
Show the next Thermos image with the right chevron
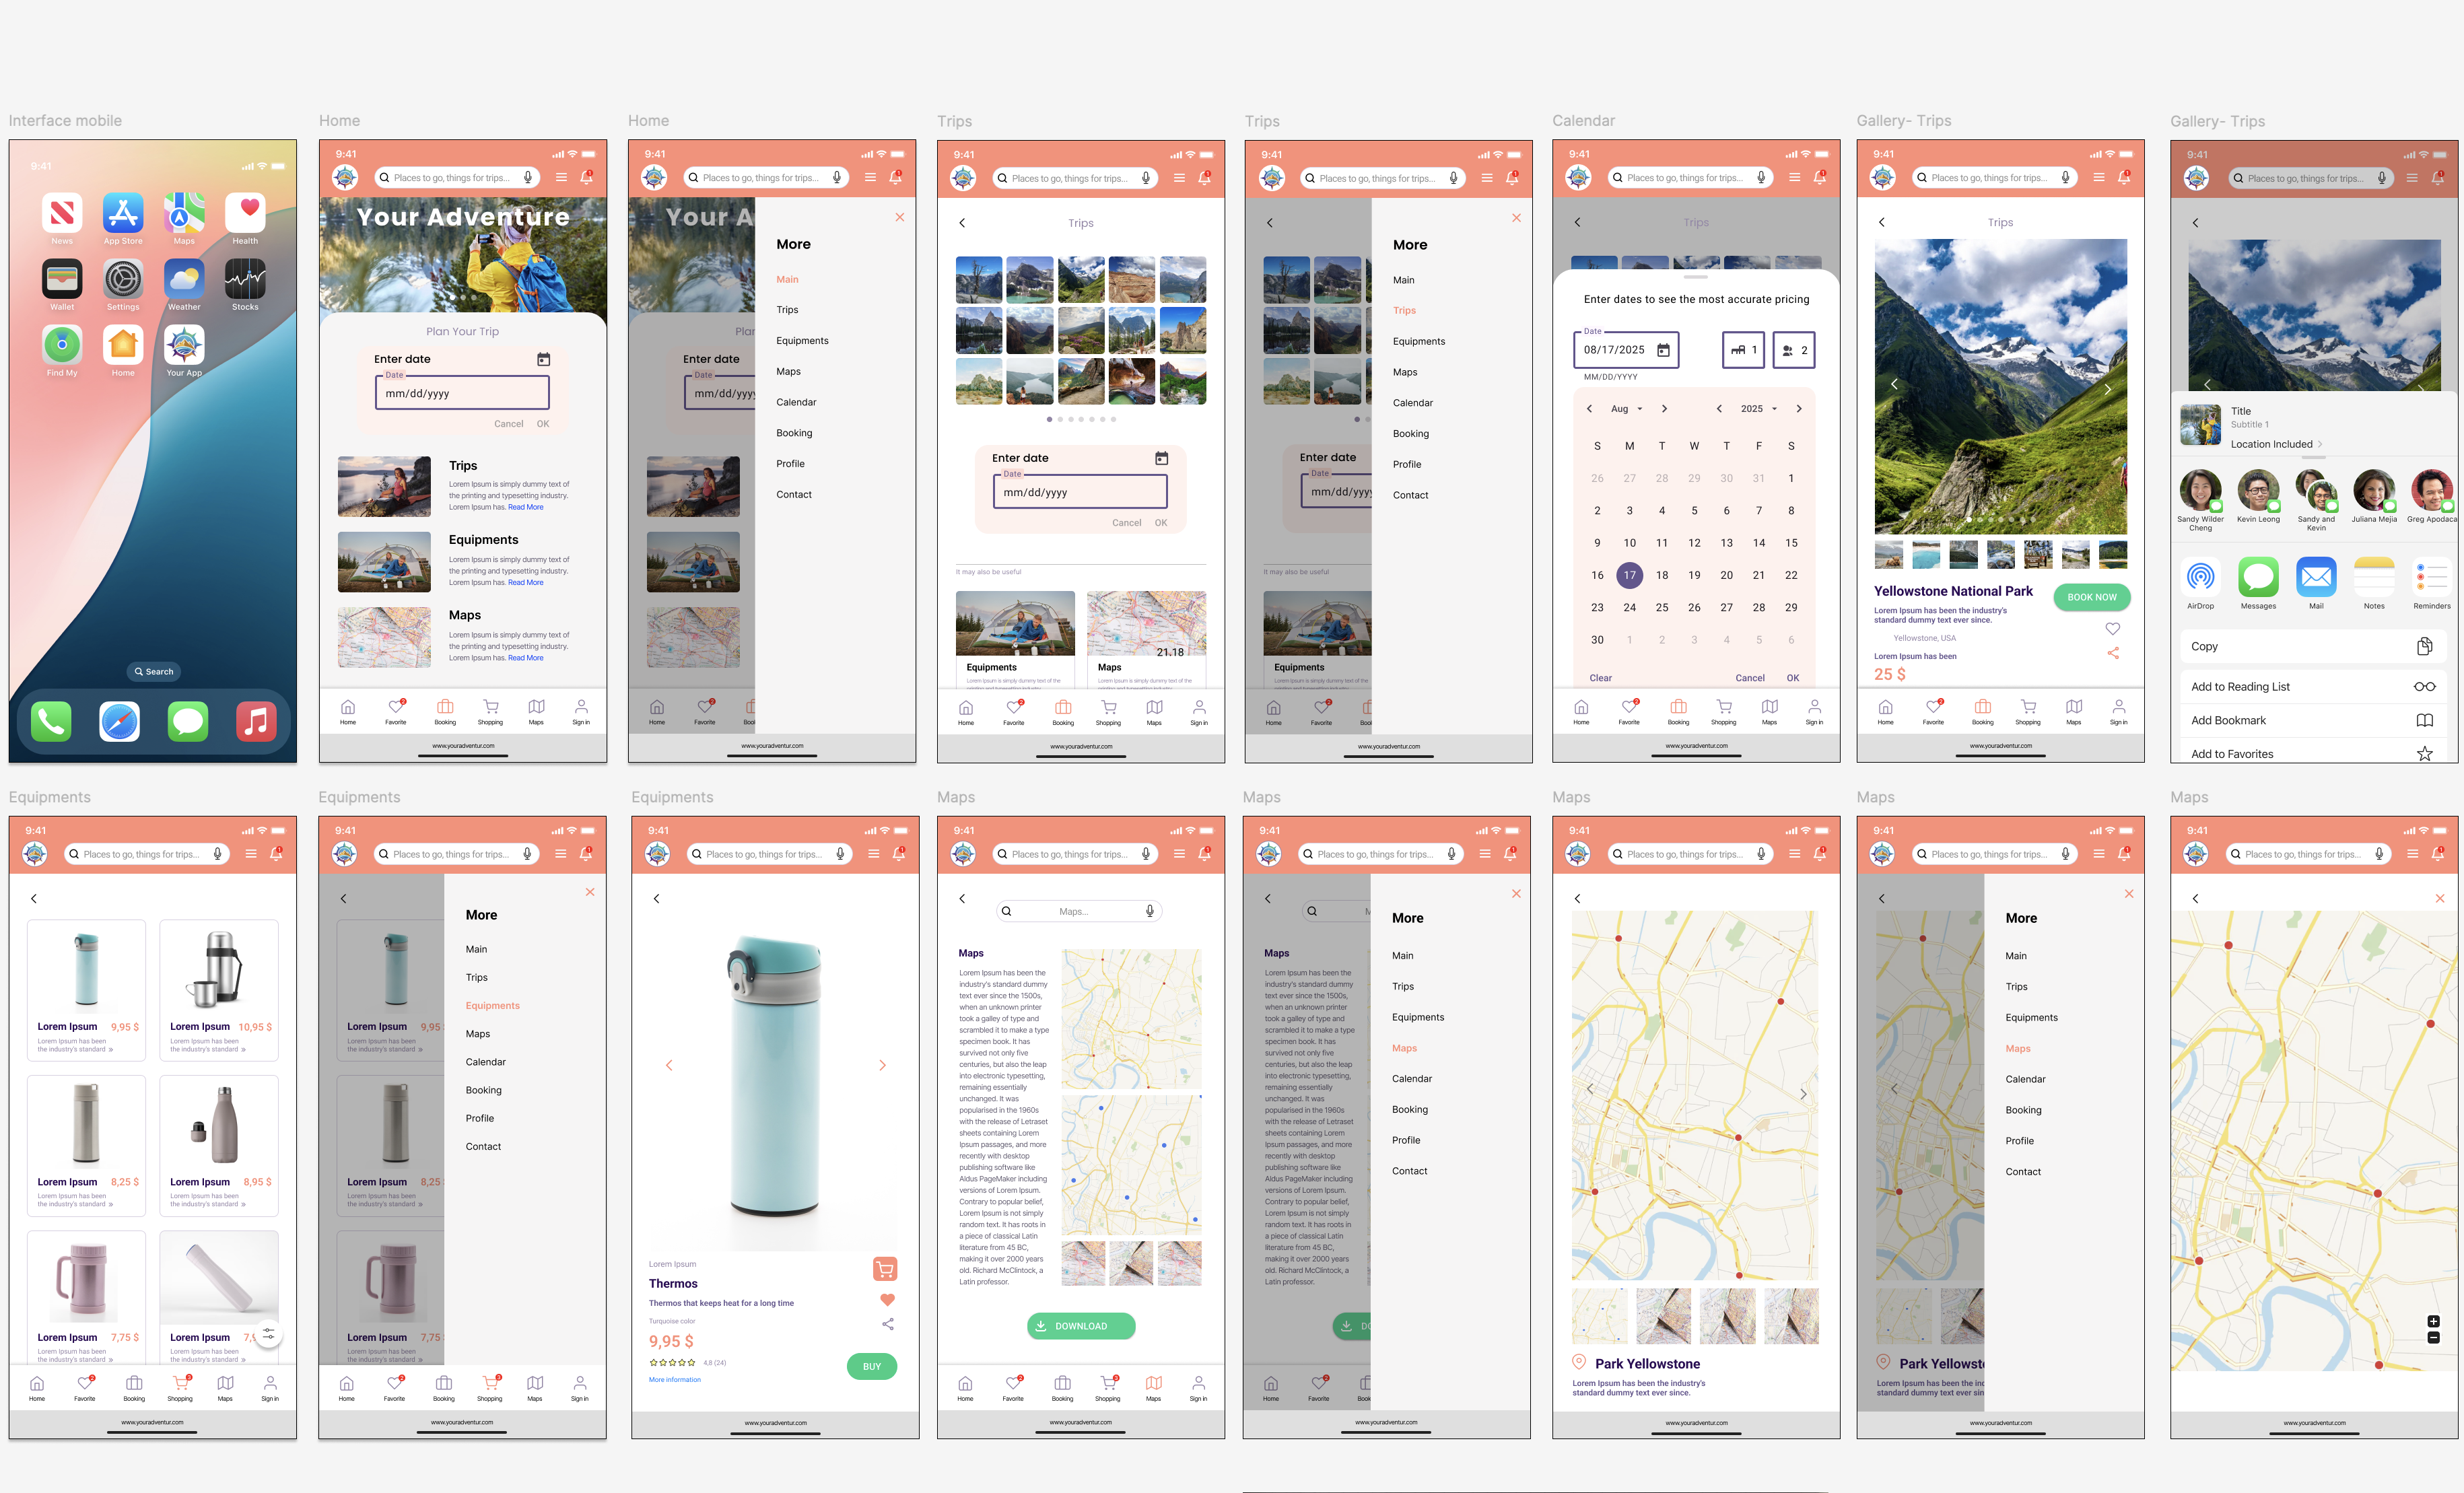click(882, 1065)
